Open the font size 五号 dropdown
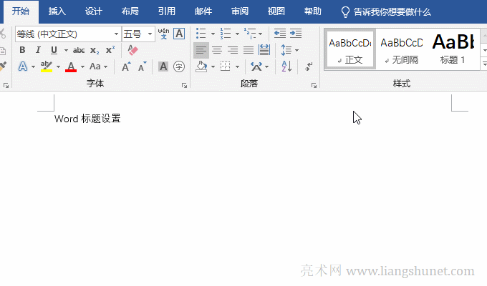The width and height of the screenshot is (487, 286). pyautogui.click(x=150, y=34)
